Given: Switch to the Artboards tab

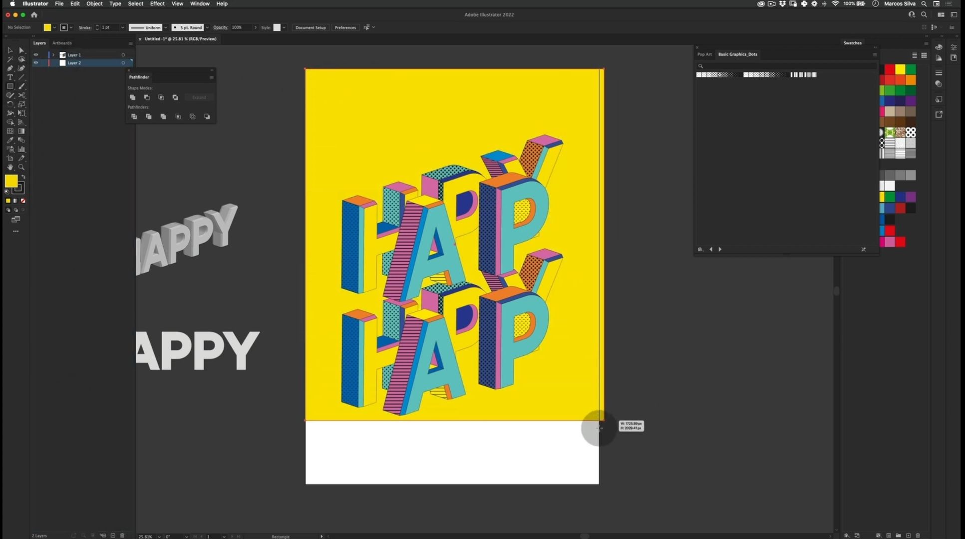Looking at the screenshot, I should pyautogui.click(x=62, y=43).
